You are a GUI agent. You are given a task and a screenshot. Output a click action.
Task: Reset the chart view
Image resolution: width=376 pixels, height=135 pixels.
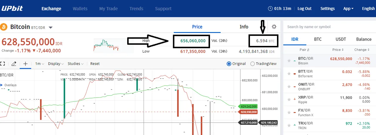(x=95, y=64)
